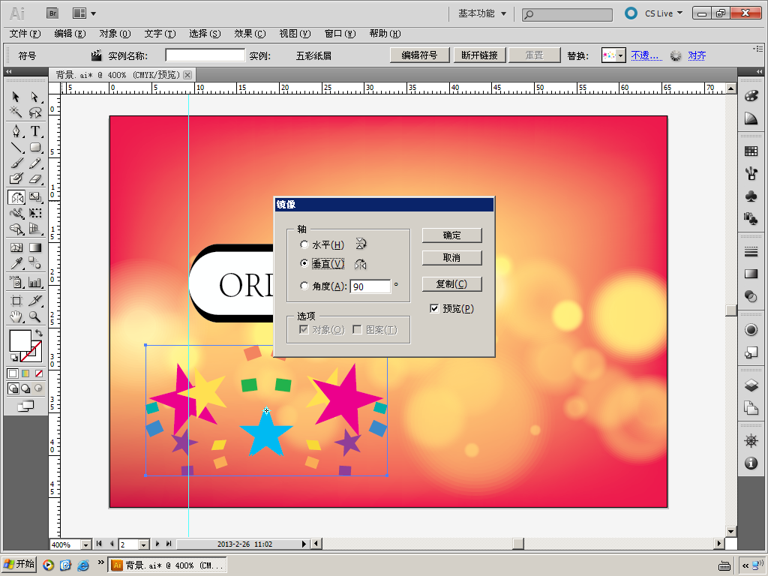Toggle the preview checkbox
Screen dimensions: 768x576
pos(434,308)
